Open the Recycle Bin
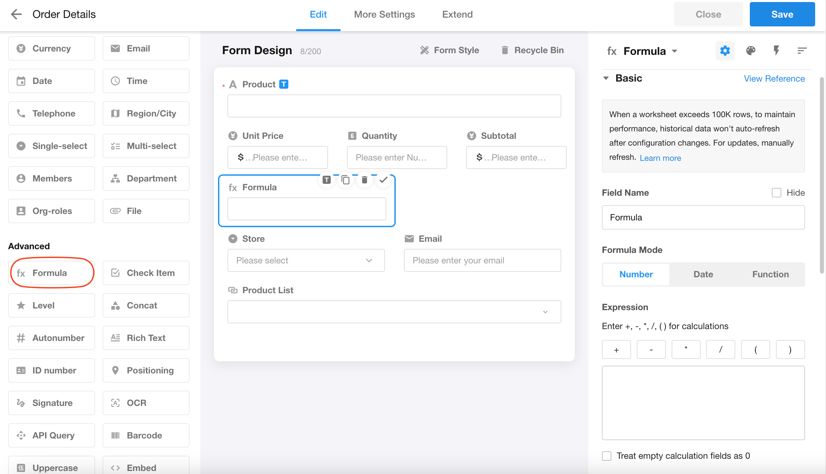Screen dimensions: 826x474 tap(532, 50)
